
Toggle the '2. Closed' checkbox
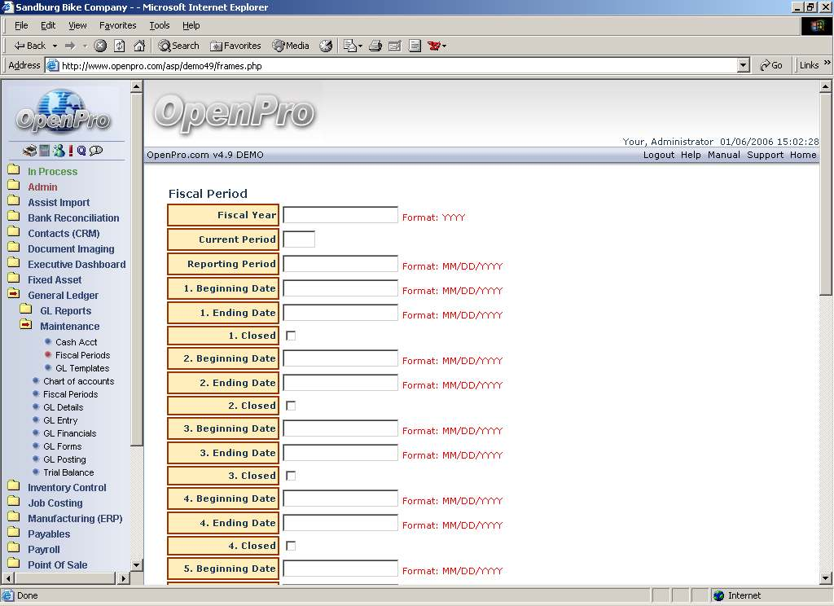[x=291, y=406]
